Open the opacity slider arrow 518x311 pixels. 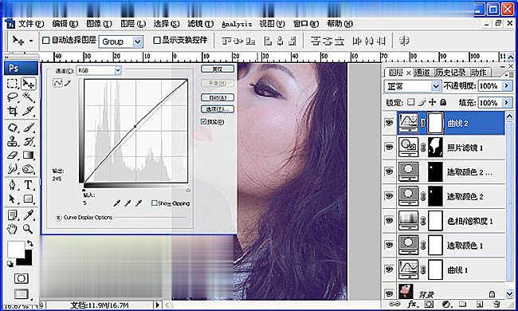(x=507, y=86)
